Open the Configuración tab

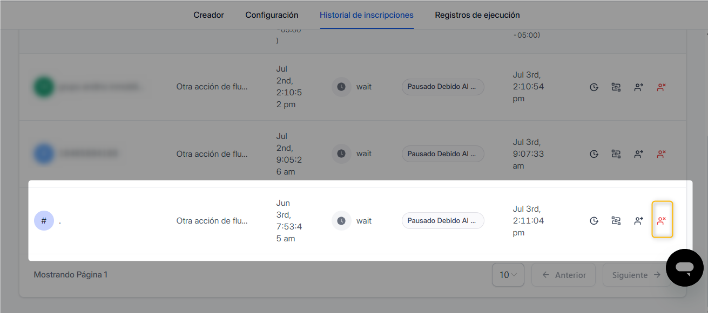pyautogui.click(x=272, y=15)
